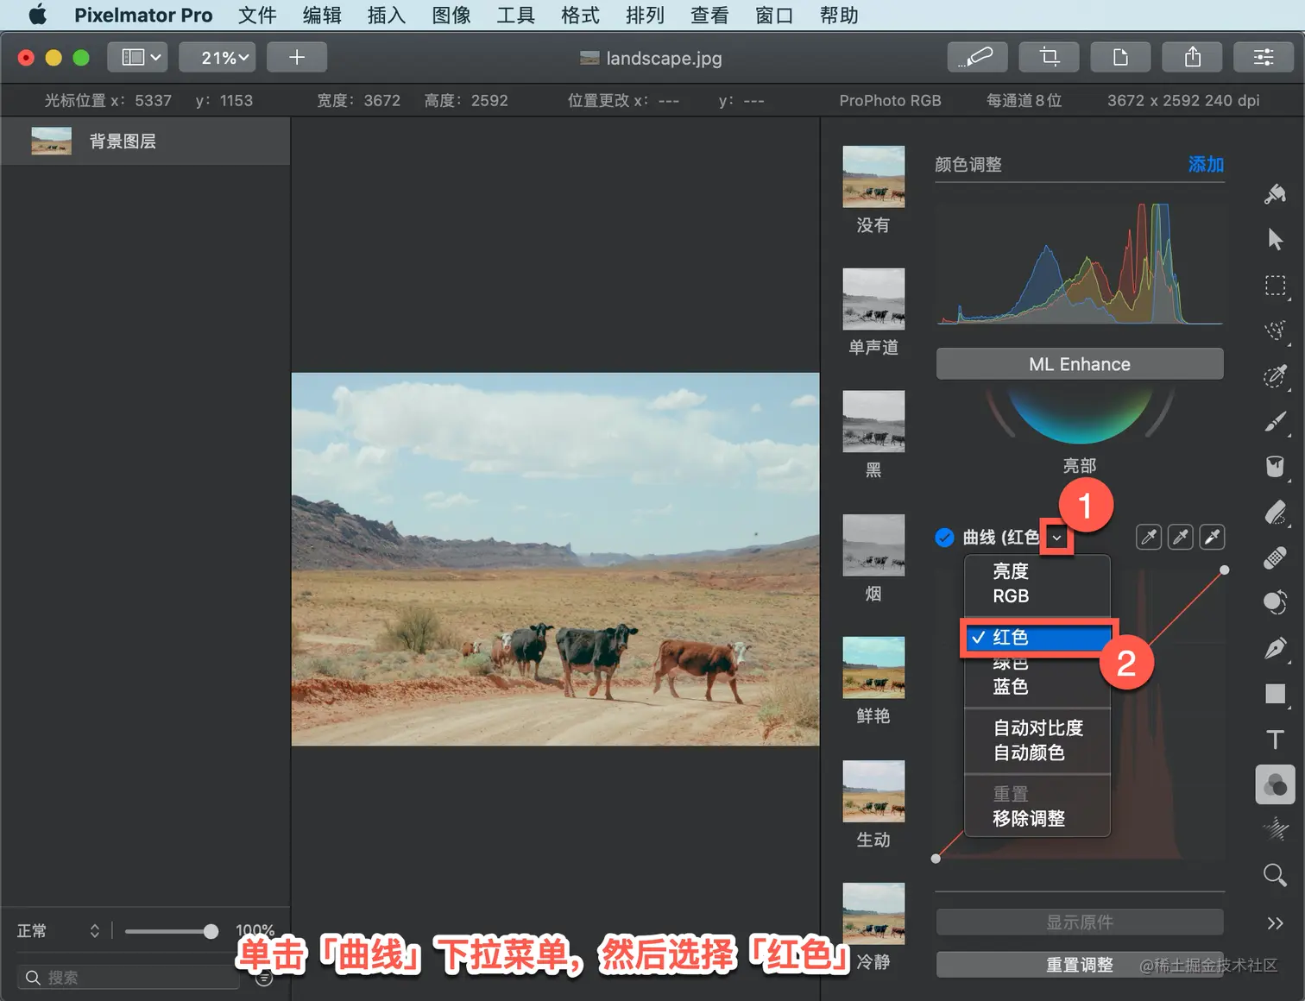Select the Erase tool
This screenshot has width=1305, height=1001.
(x=1275, y=513)
